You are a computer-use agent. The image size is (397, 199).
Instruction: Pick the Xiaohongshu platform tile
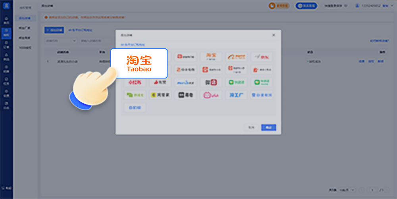[135, 82]
